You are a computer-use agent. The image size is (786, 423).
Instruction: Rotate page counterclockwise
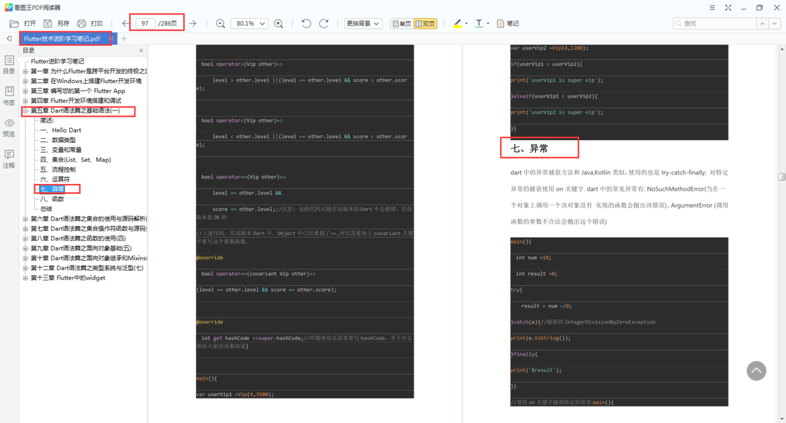click(x=307, y=23)
